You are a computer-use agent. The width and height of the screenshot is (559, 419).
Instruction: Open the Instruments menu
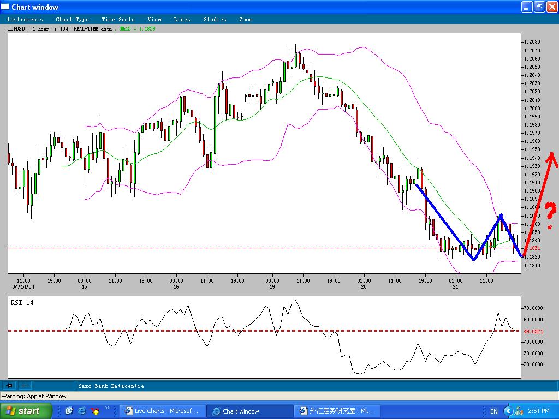point(25,19)
